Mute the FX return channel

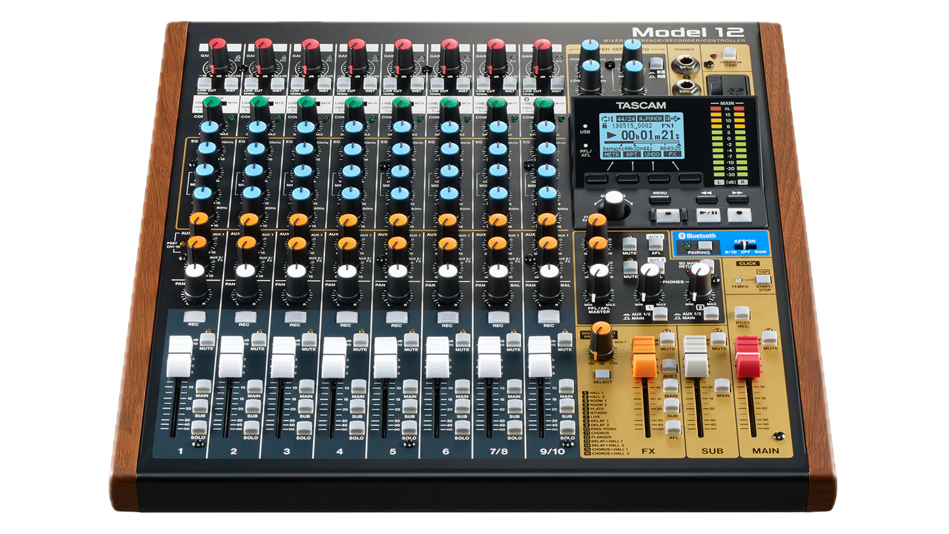coord(667,338)
